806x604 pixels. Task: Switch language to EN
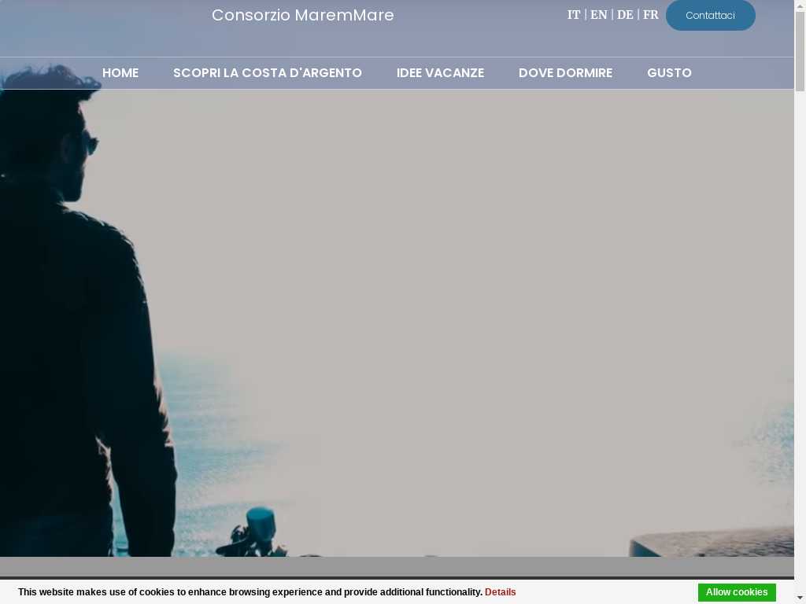pos(599,15)
